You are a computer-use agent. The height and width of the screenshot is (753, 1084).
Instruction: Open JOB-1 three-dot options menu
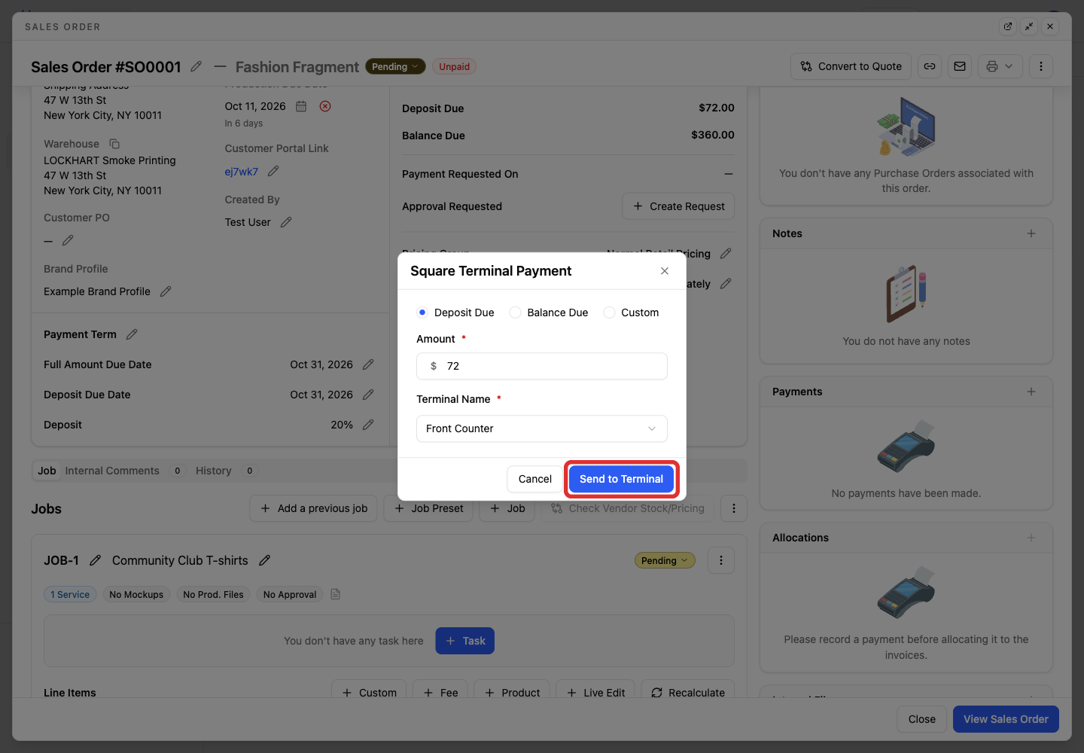coord(721,560)
